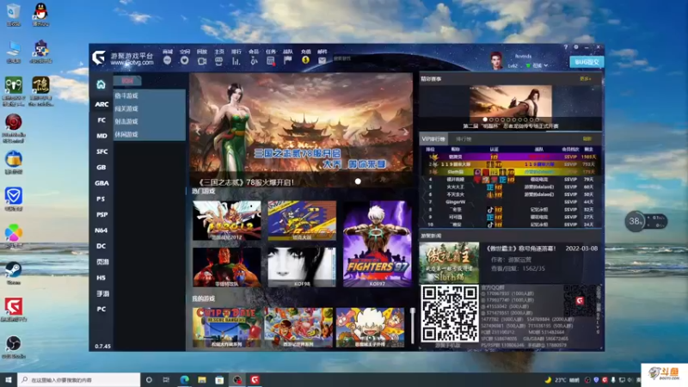
Task: Open 精彩赛事 event banner image
Action: pyautogui.click(x=510, y=104)
